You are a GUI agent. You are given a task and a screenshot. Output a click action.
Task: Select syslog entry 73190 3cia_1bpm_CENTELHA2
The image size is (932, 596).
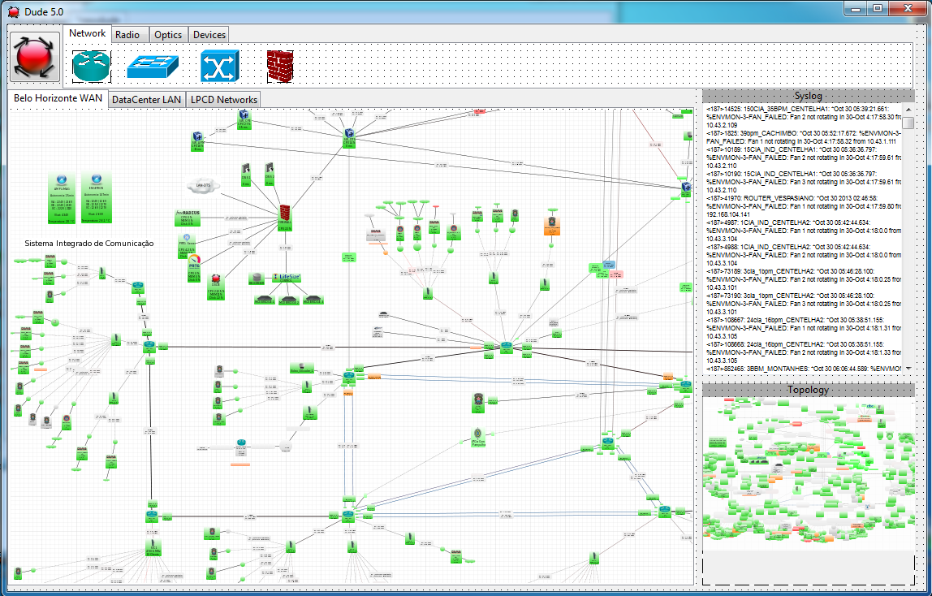[x=803, y=304]
